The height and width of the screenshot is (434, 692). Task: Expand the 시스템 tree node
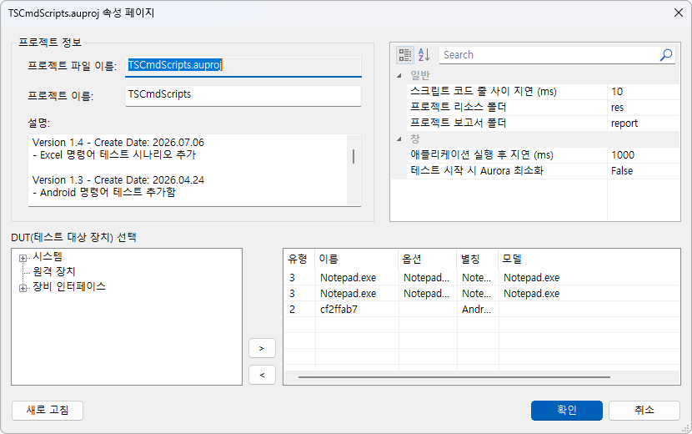pos(23,258)
